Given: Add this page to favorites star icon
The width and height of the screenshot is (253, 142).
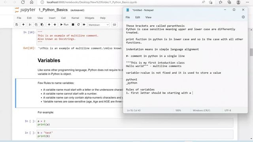Looking at the screenshot, I should [211, 2].
